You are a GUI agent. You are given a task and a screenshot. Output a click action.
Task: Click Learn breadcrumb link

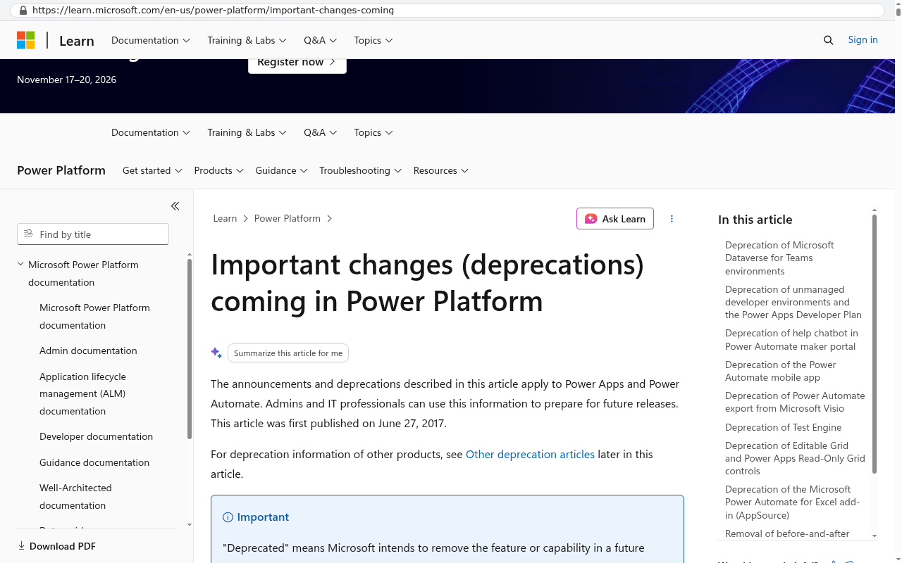click(x=225, y=219)
